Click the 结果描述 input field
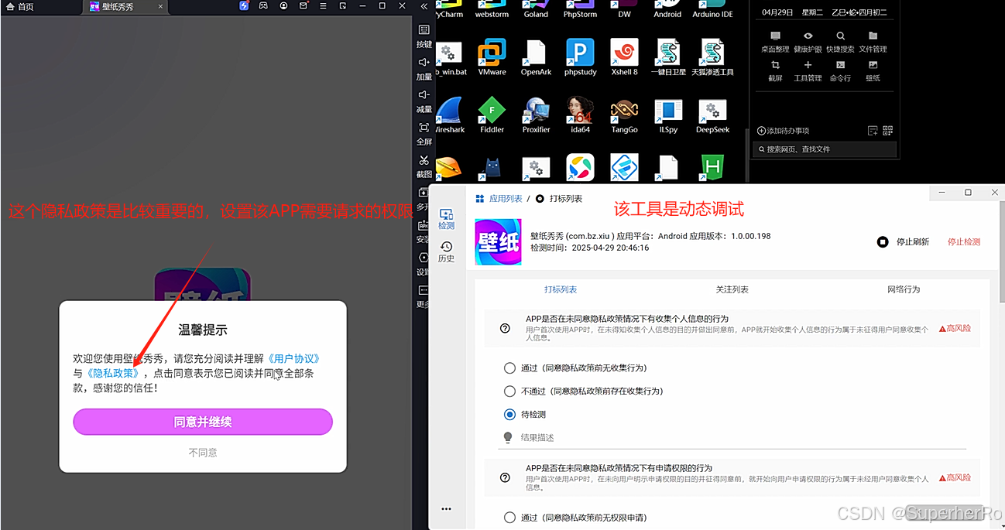The image size is (1005, 530). tap(732, 438)
